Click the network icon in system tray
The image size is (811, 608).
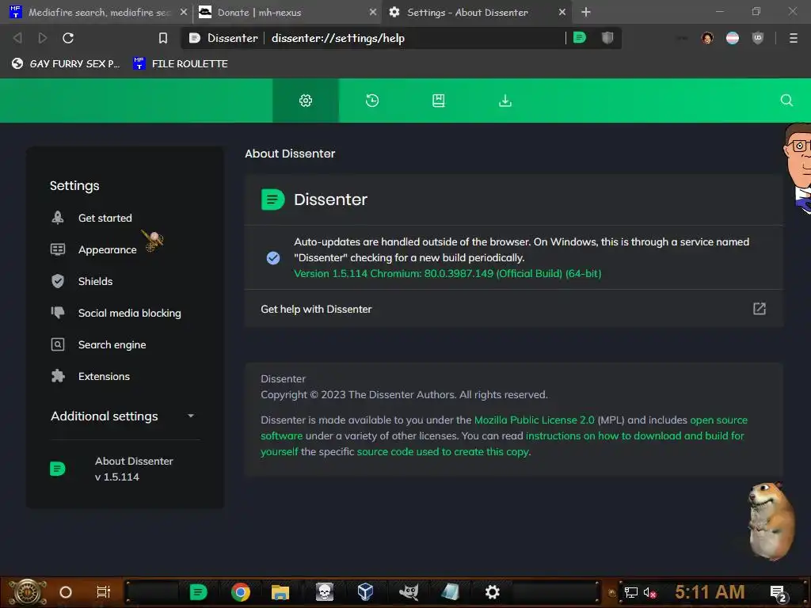point(630,592)
